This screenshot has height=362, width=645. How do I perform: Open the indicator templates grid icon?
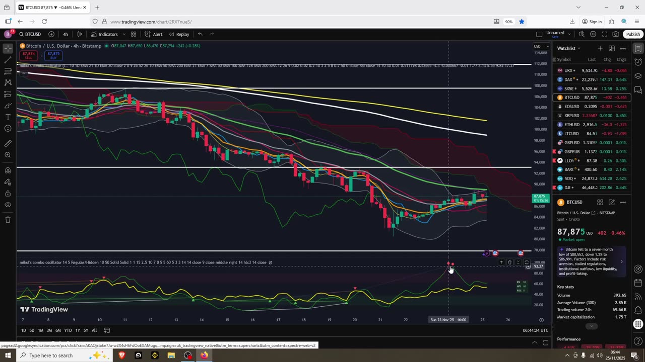pos(134,34)
